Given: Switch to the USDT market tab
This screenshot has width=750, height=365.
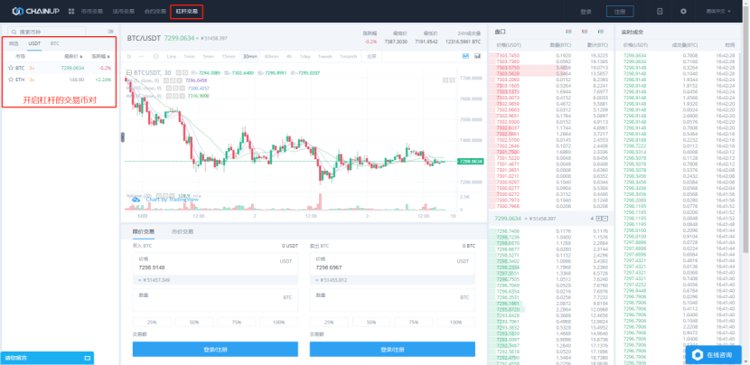Looking at the screenshot, I should pyautogui.click(x=34, y=43).
